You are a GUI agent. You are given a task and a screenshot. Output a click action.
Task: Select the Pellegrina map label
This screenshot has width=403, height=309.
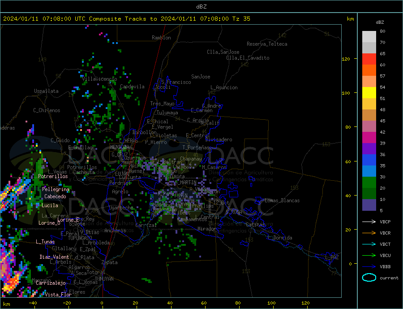coord(56,190)
